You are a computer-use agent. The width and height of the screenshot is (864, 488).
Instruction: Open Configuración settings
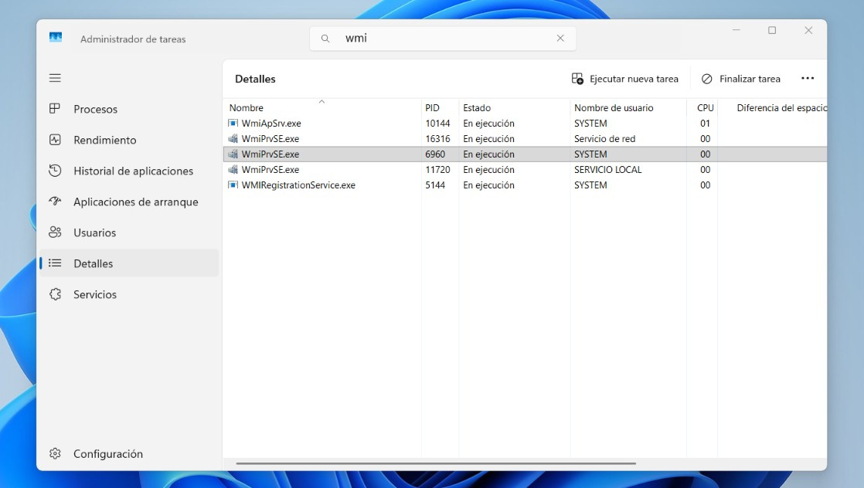point(129,454)
